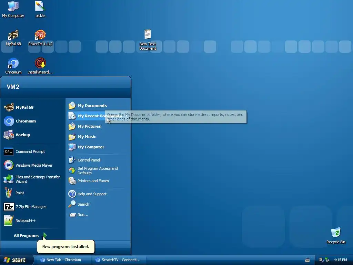Open the My Computer desktop icon
The image size is (353, 265).
13,9
